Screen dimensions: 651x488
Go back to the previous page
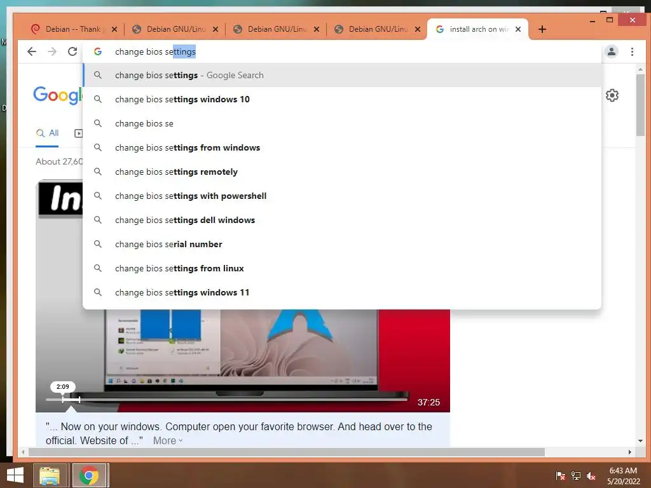tap(32, 51)
